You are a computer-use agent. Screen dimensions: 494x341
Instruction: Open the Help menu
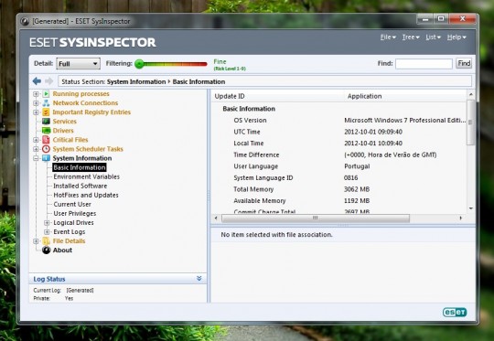(x=456, y=37)
